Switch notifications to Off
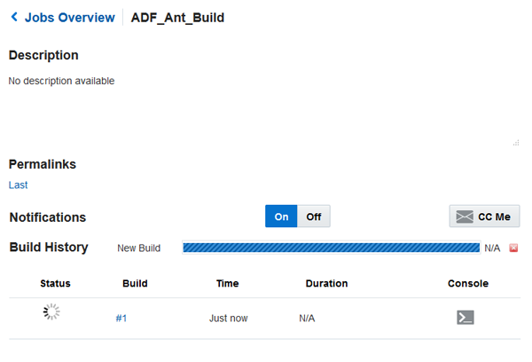The height and width of the screenshot is (362, 532). (x=314, y=216)
